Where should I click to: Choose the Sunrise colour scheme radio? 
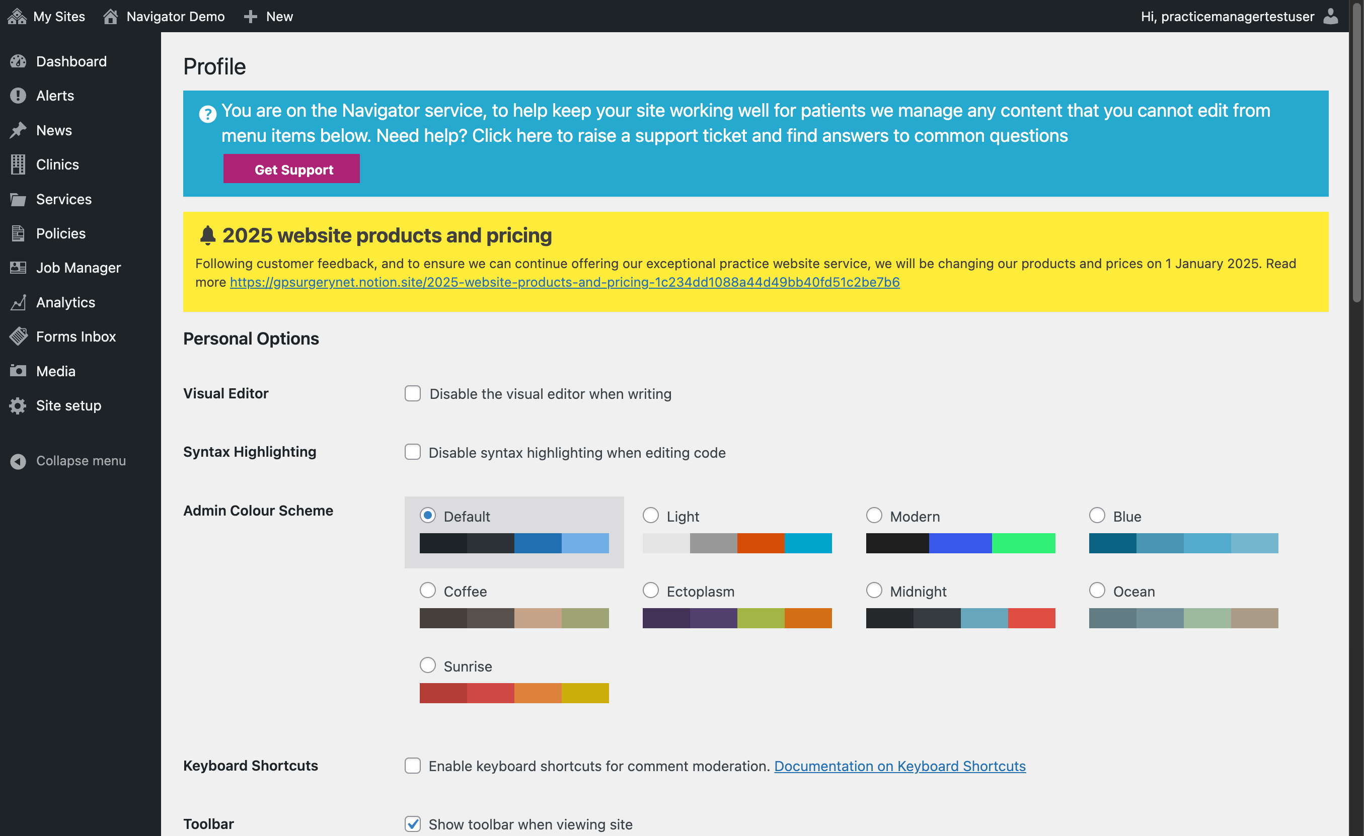(427, 665)
